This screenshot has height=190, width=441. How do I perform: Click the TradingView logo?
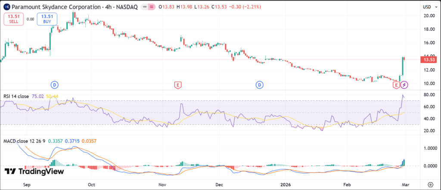(x=34, y=171)
